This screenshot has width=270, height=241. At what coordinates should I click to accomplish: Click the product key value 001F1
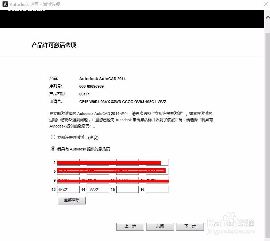(84, 94)
